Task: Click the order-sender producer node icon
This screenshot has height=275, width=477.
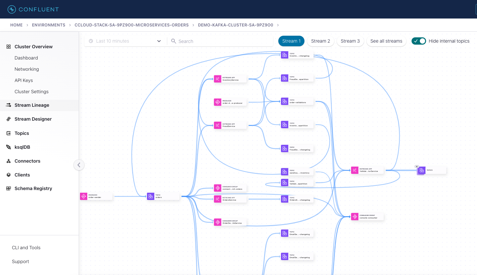Action: 83,196
